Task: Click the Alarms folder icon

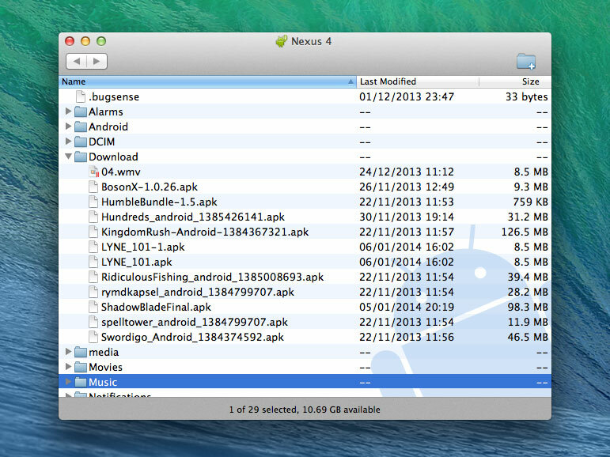Action: 81,111
